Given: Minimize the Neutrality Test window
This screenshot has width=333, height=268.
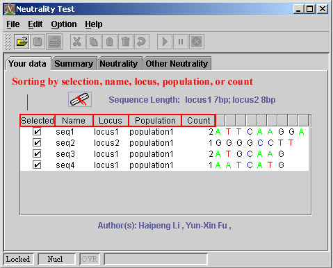Looking at the screenshot, I should [x=298, y=9].
